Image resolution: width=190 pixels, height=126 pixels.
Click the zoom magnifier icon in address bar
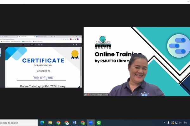(x=63, y=39)
